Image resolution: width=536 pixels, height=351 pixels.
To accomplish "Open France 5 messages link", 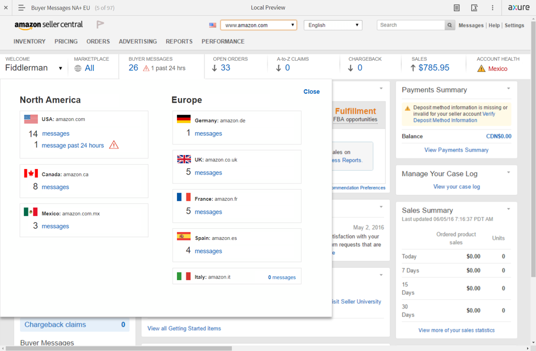I will pyautogui.click(x=208, y=212).
